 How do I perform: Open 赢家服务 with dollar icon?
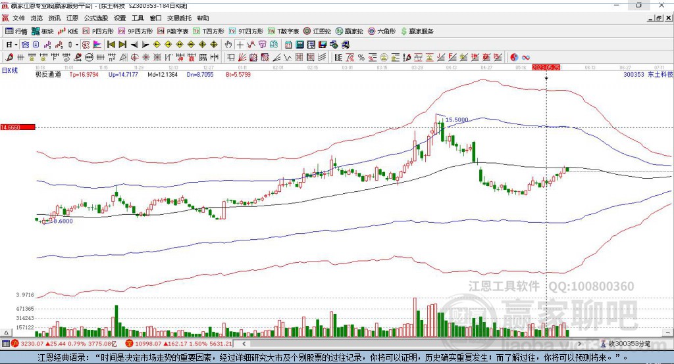point(417,32)
